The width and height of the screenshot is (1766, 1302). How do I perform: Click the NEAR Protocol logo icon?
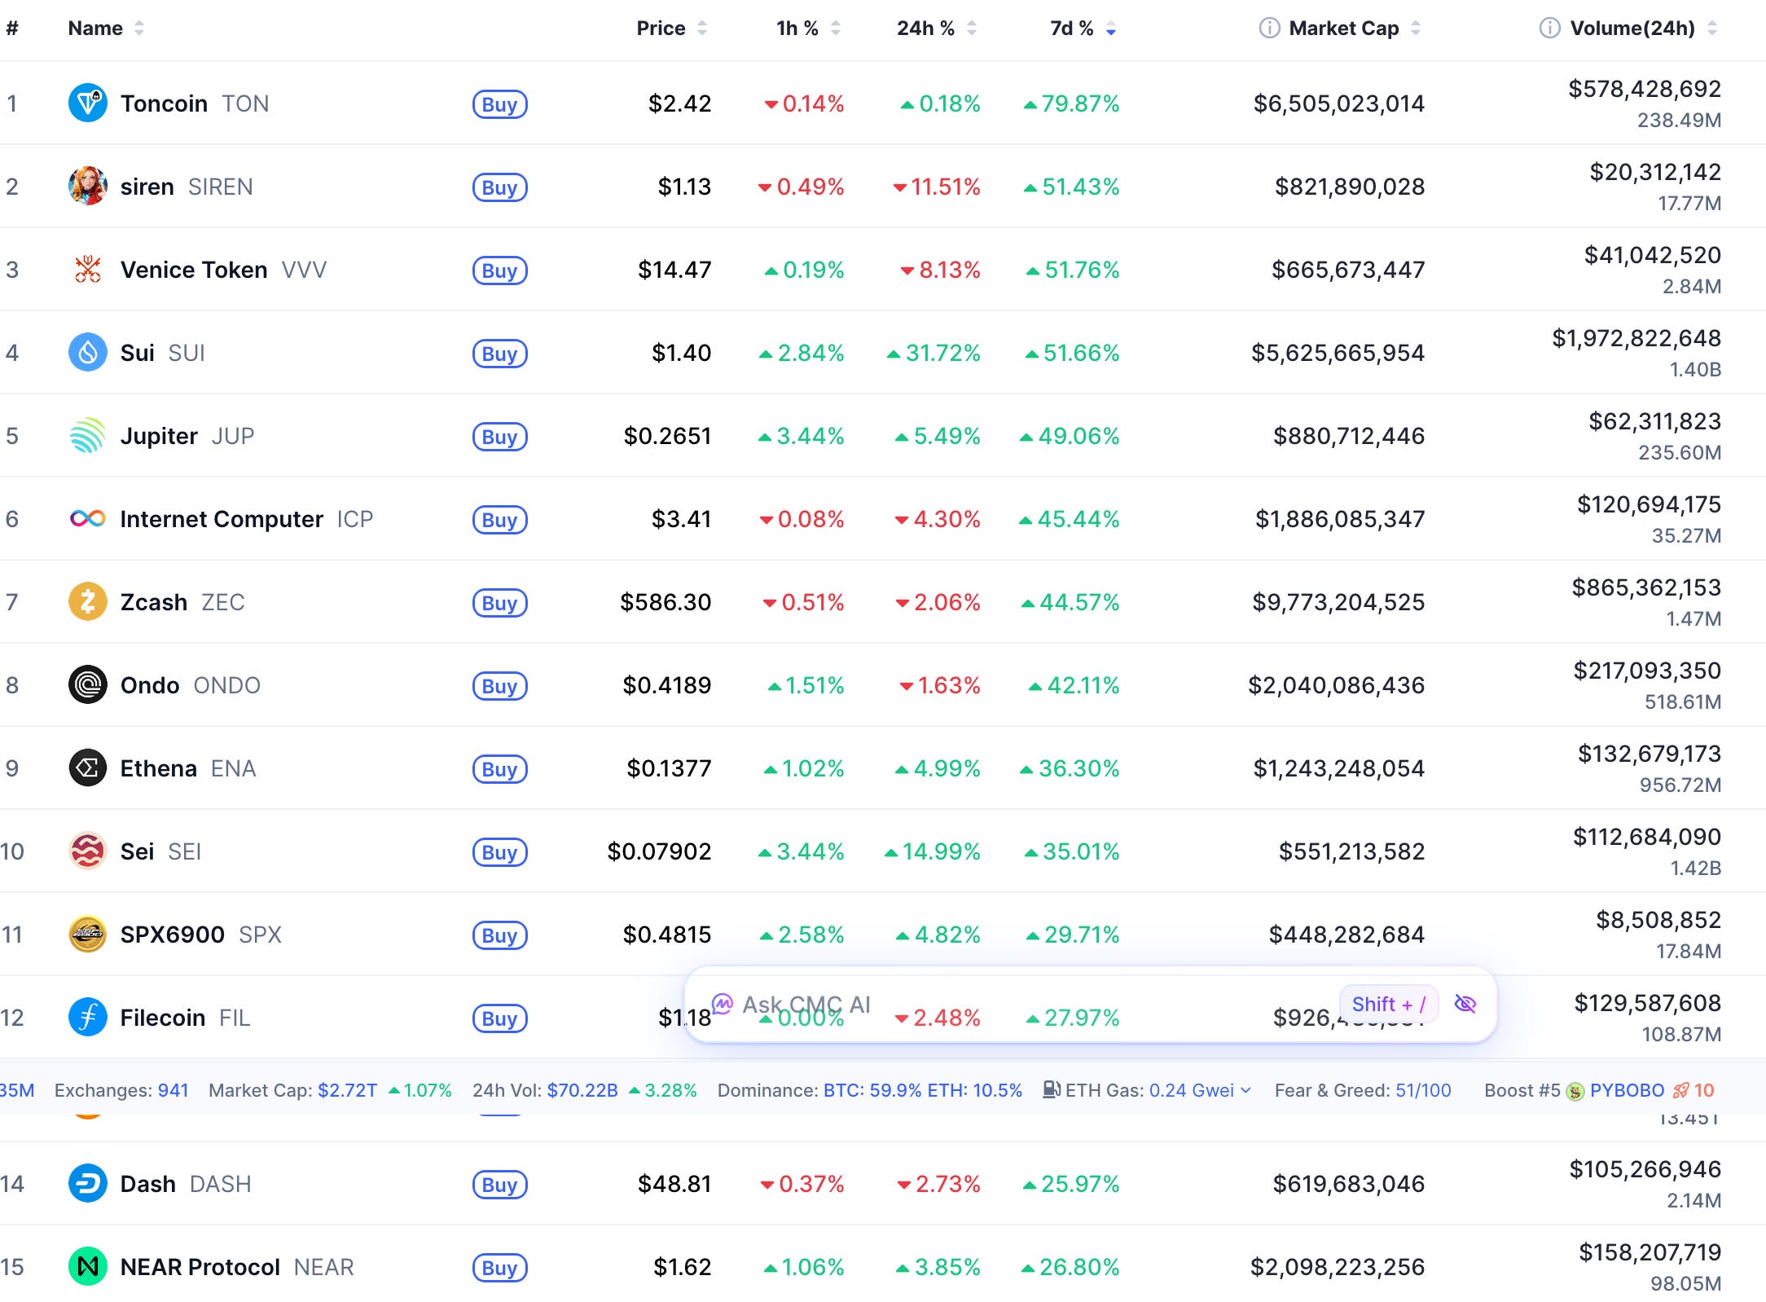[88, 1267]
